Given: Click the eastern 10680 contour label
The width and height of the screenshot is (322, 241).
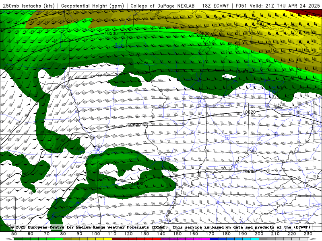Looking at the screenshot, I should pyautogui.click(x=249, y=172).
